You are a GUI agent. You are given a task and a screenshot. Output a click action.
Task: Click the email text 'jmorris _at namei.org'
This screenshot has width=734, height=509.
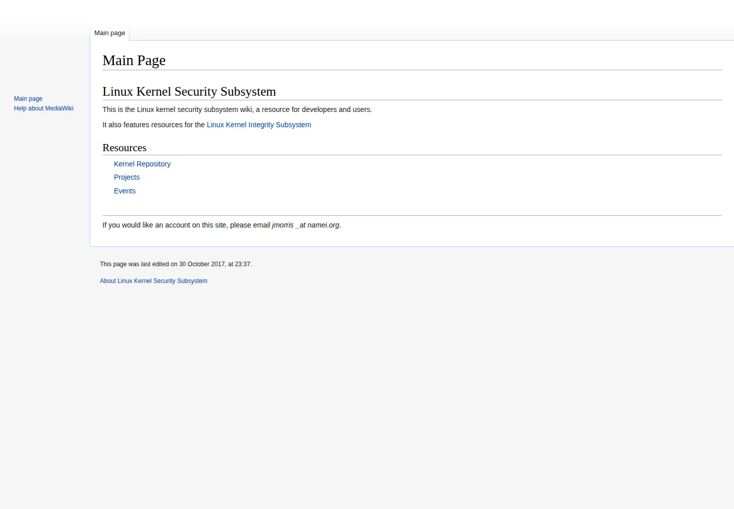306,225
